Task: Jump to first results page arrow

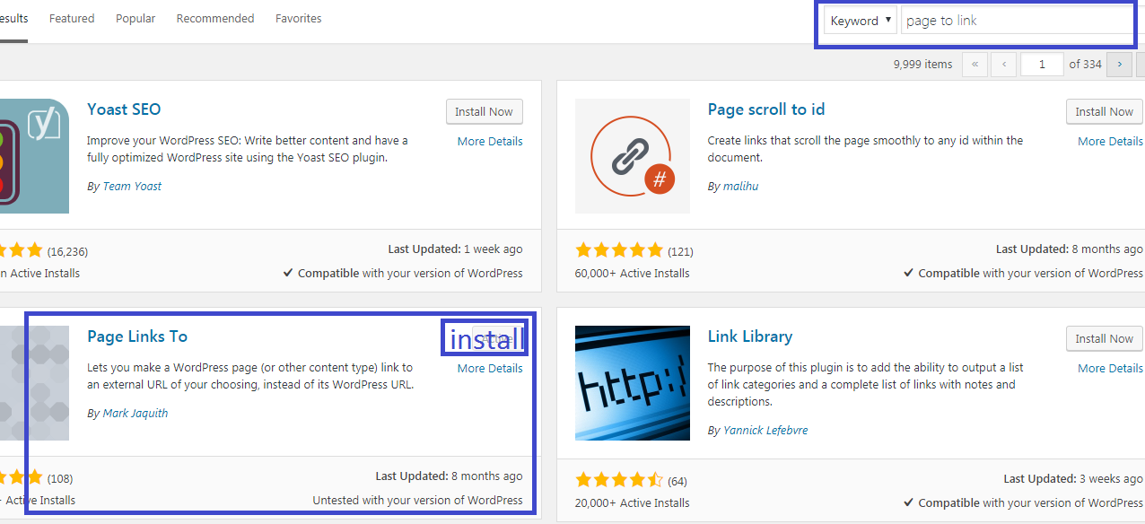Action: pos(975,65)
